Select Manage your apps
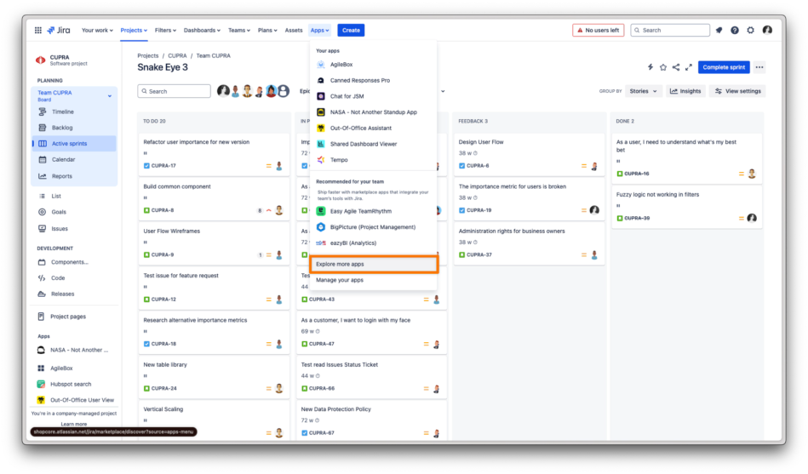Viewport: 808px width, 474px height. point(340,280)
